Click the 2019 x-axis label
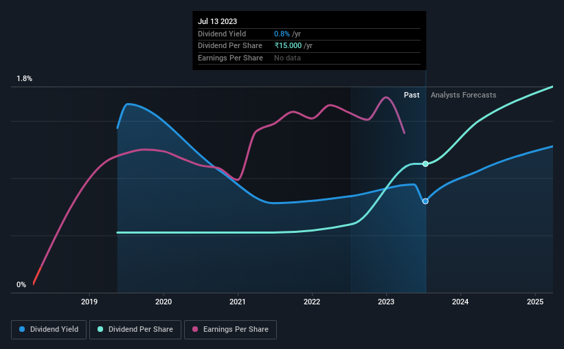Viewport: 564px width, 349px height. pos(89,302)
